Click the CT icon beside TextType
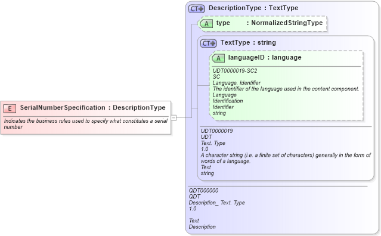Screen dimensions: 381x236 pyautogui.click(x=208, y=44)
